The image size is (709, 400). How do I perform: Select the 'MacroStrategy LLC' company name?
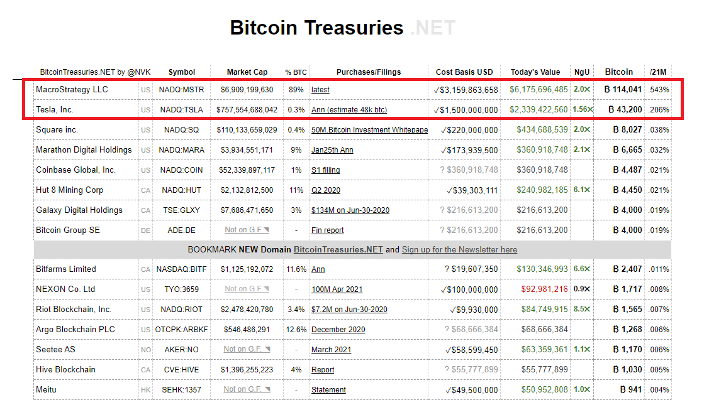(x=72, y=89)
